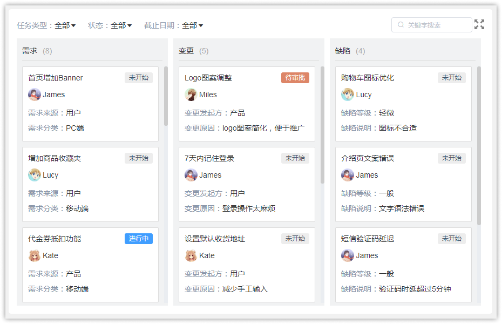Screen dimensions: 502x324
Task: Click Miles avatar on Logo图案调整 card
Action: 191,94
